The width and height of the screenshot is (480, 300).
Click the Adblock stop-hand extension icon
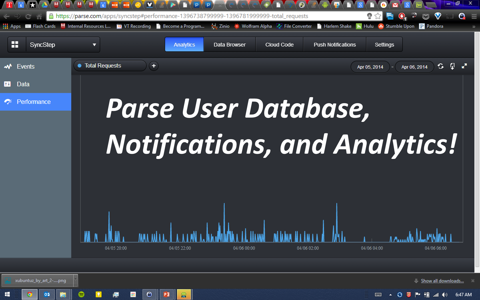402,16
